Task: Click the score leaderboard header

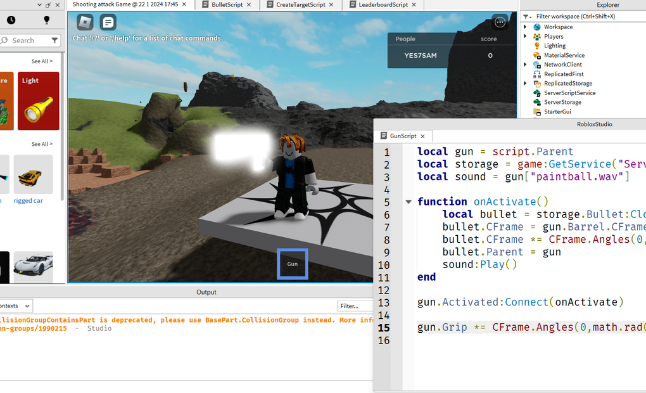Action: pyautogui.click(x=489, y=39)
